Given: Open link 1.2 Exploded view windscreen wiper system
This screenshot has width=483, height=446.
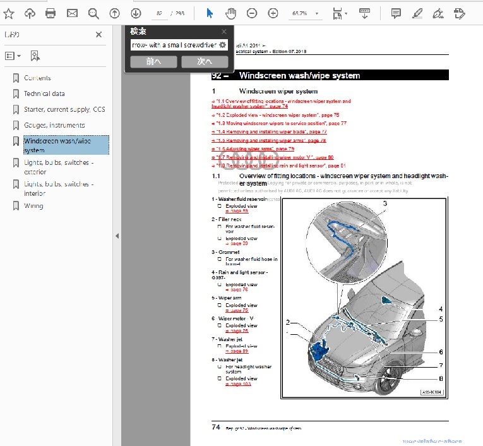Looking at the screenshot, I should coord(276,115).
